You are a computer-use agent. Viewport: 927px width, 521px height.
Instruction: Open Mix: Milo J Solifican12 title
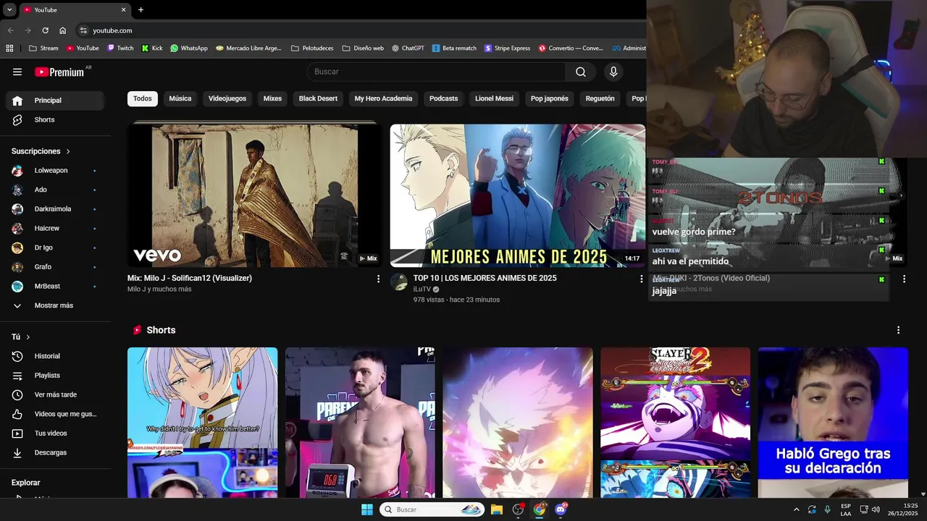pyautogui.click(x=190, y=279)
